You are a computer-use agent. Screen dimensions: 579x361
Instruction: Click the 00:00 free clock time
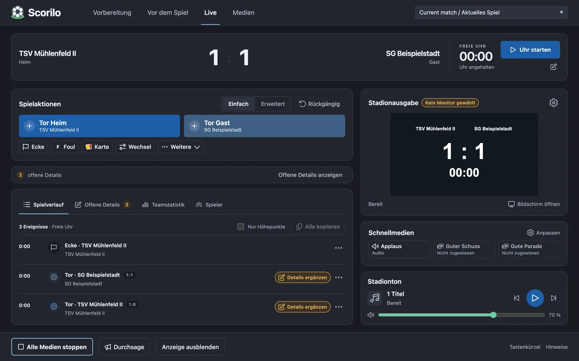pyautogui.click(x=476, y=56)
